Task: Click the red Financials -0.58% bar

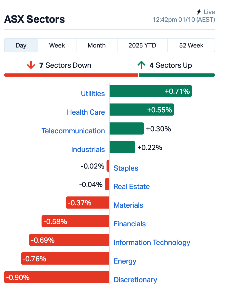Action: pyautogui.click(x=75, y=221)
